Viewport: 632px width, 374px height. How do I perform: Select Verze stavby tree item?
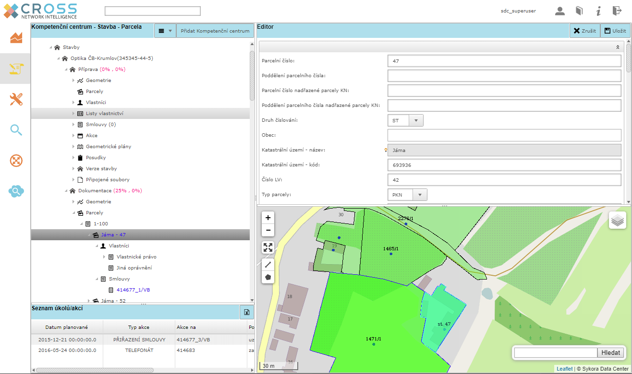point(101,169)
